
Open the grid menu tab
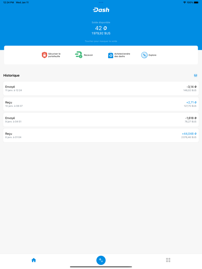click(x=168, y=260)
